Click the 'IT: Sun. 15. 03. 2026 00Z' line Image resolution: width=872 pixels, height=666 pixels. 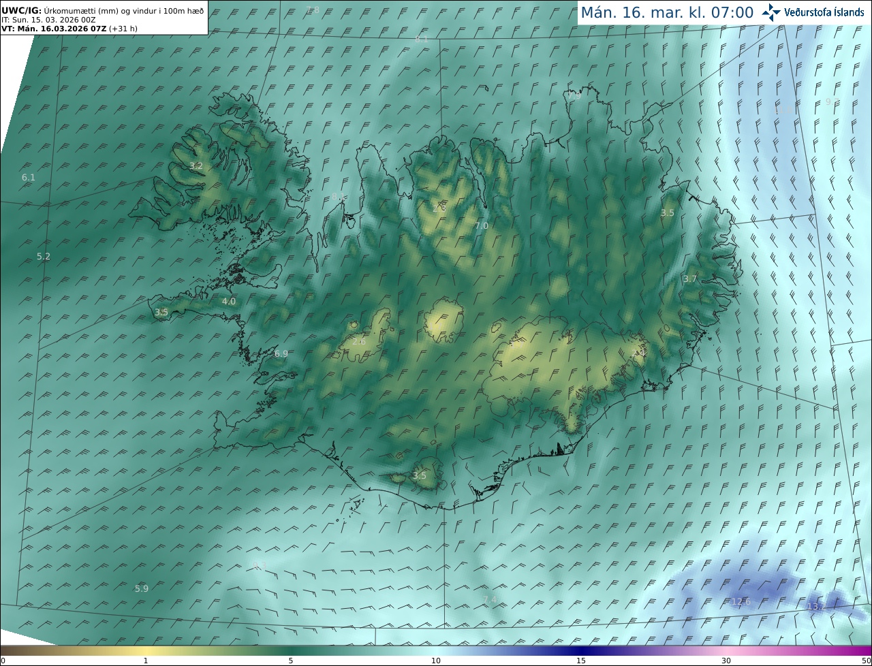pos(48,20)
